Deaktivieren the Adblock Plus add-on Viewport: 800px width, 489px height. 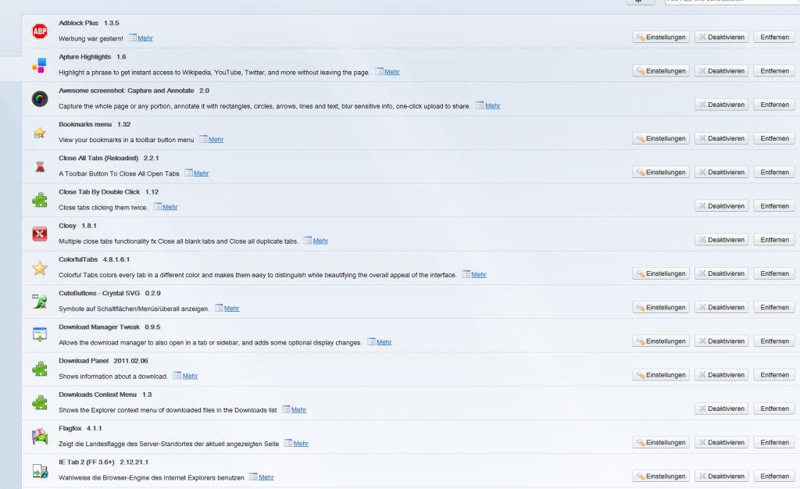[721, 37]
